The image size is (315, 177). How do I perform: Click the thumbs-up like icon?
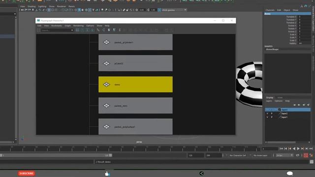[x=107, y=174]
